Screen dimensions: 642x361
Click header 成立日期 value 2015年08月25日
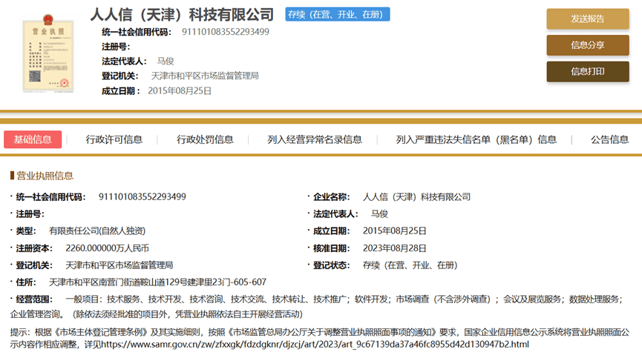[x=180, y=90]
